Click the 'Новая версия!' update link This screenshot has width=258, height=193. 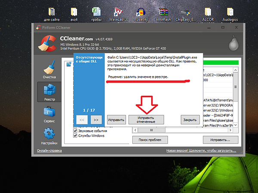[201, 150]
